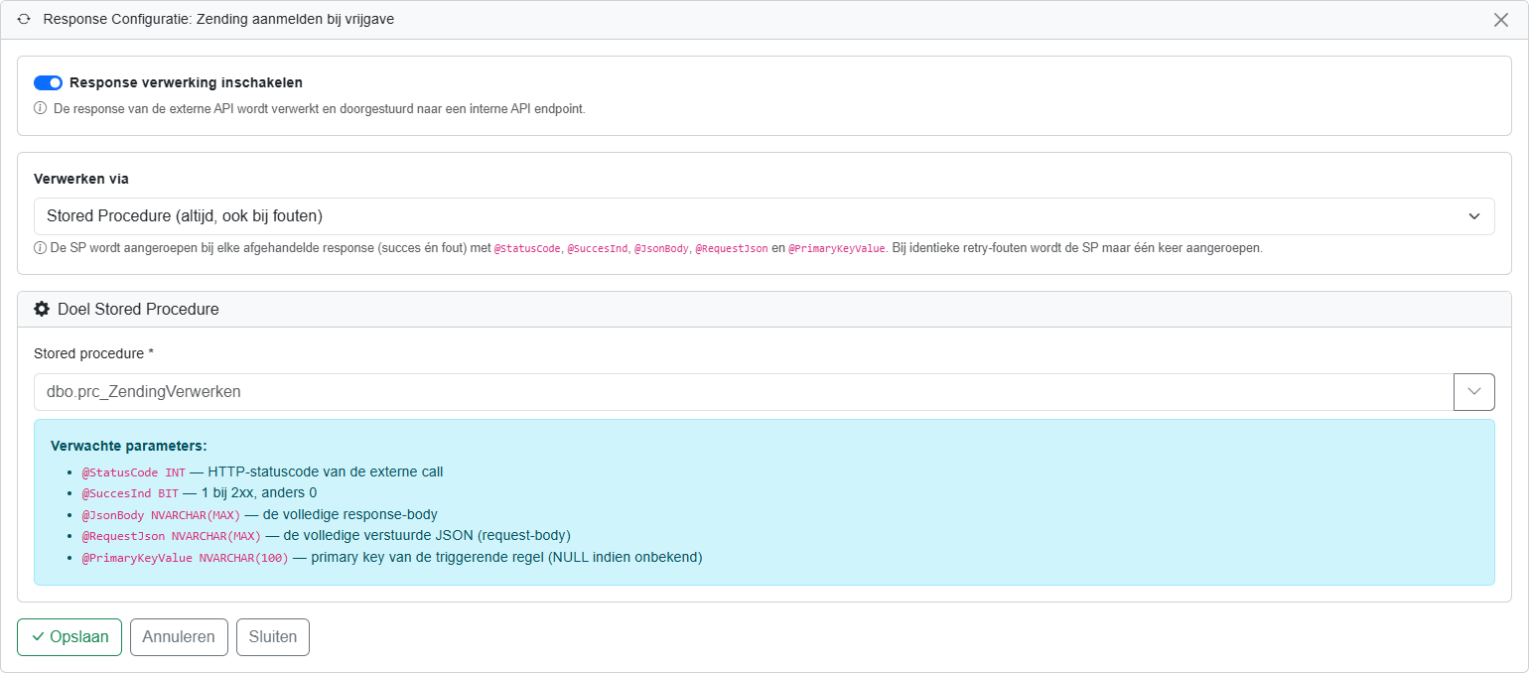Viewport: 1529px width, 673px height.
Task: Click the Sluiten button
Action: pos(273,637)
